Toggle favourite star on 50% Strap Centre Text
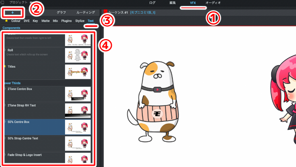 (5, 138)
